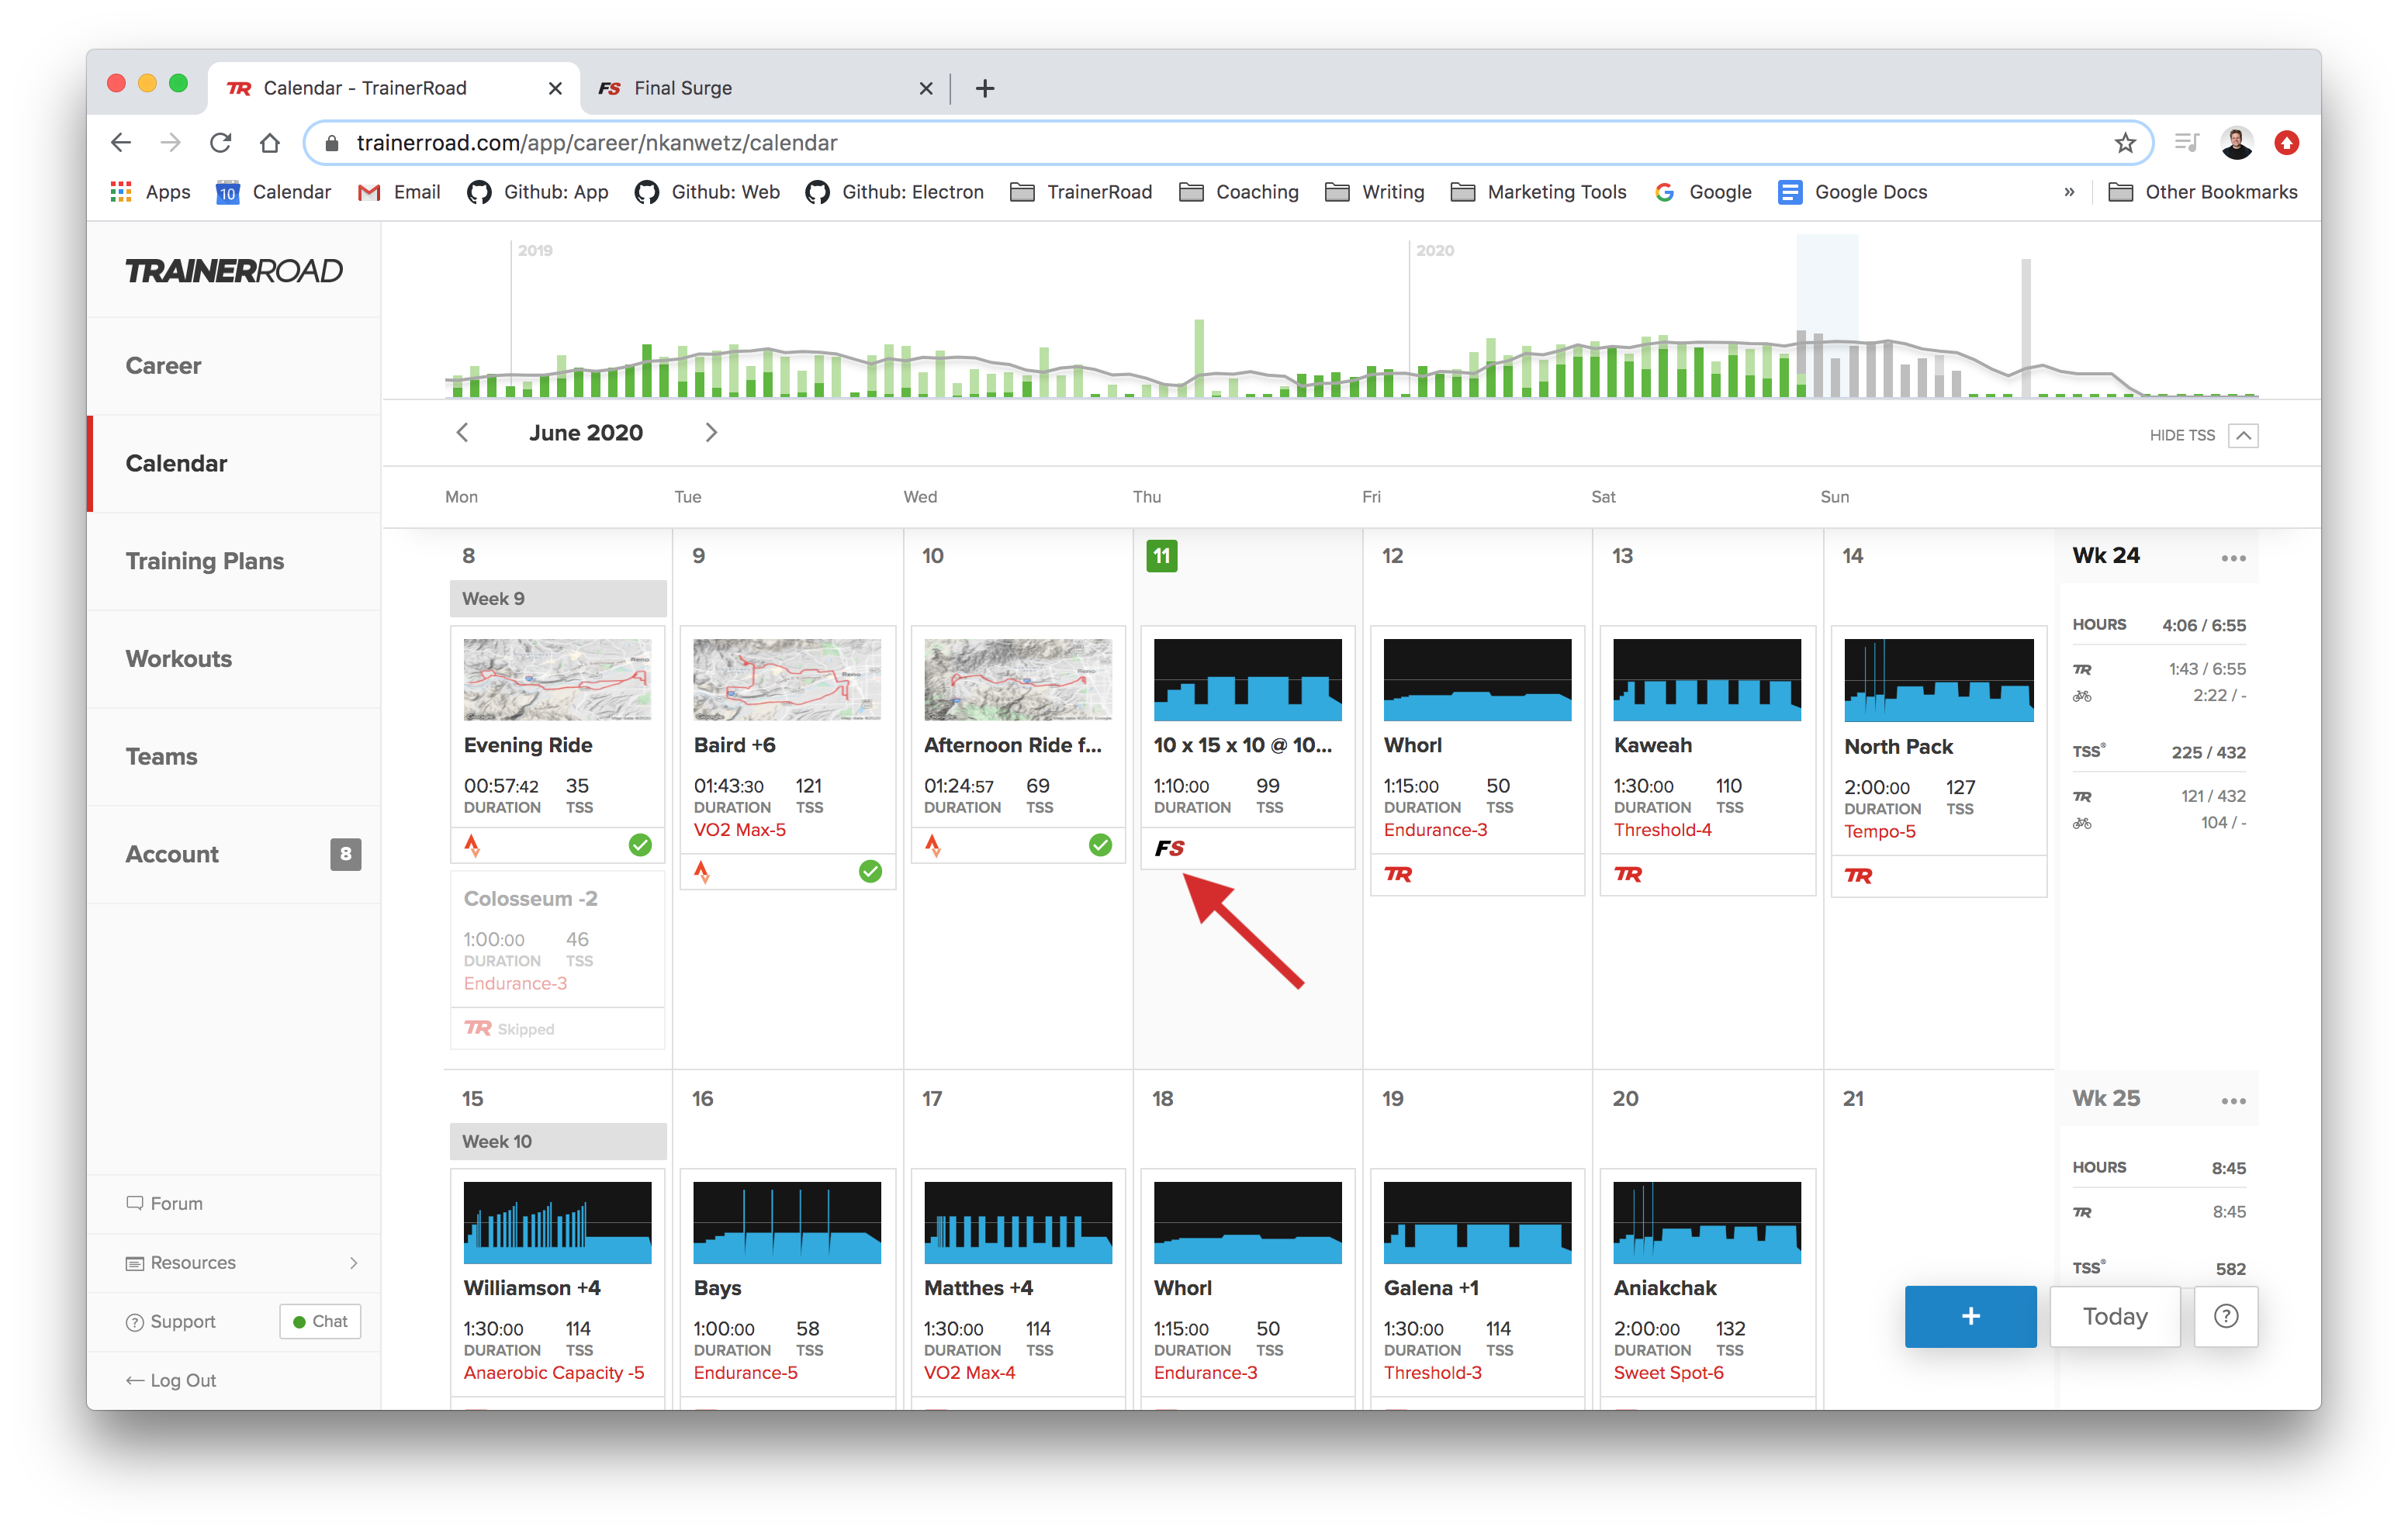2408x1534 pixels.
Task: Open the North Pack workout chart thumbnail
Action: click(1938, 681)
